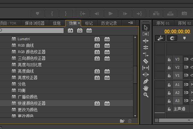The width and height of the screenshot is (193, 129).
Task: Select the Rolling Edit tool
Action: (x=146, y=47)
